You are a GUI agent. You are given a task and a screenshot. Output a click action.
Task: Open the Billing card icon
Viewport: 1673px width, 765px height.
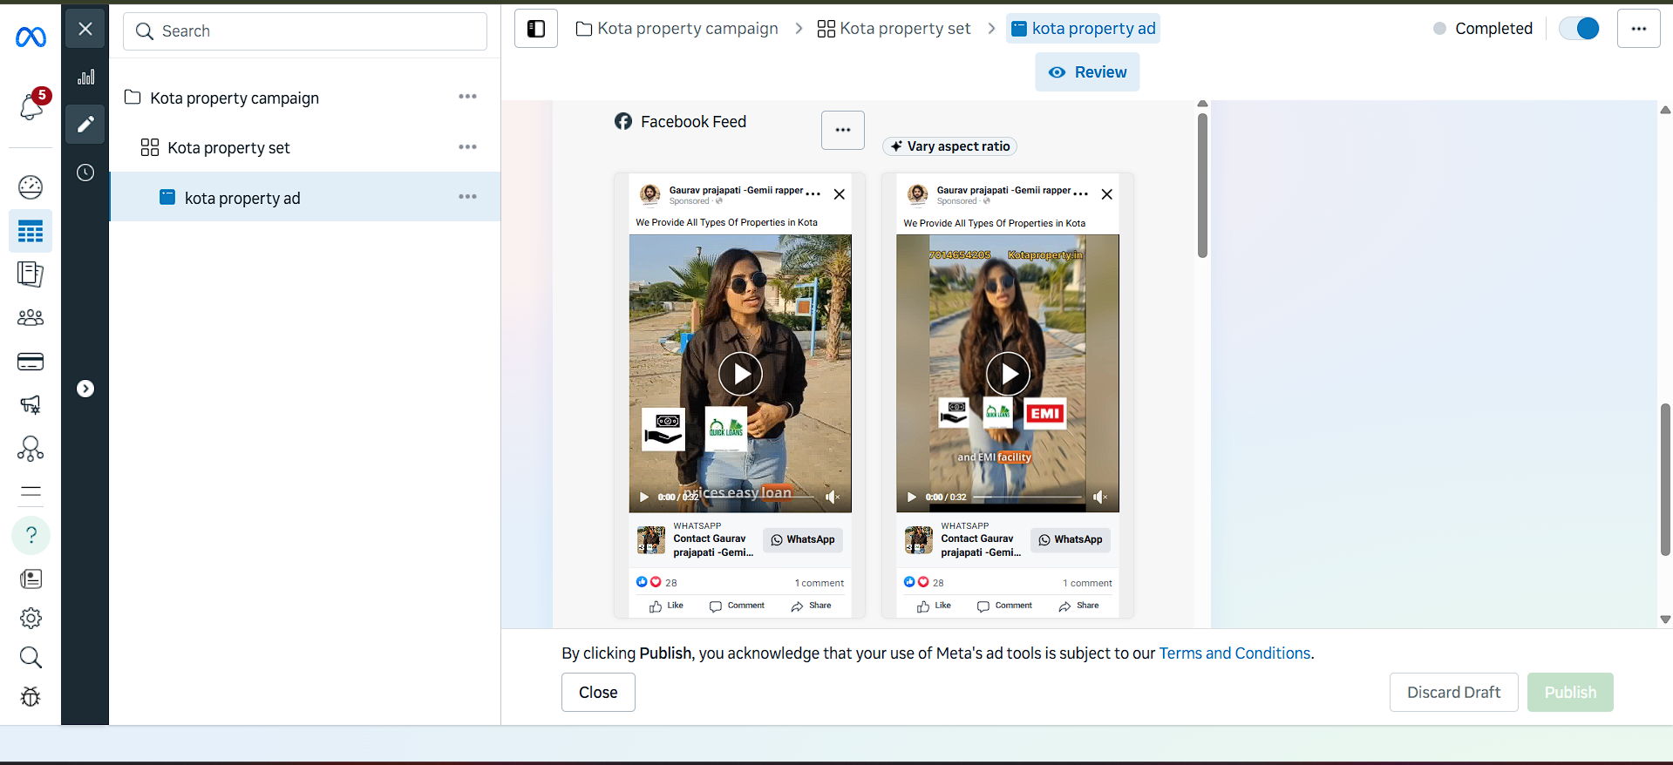point(31,362)
